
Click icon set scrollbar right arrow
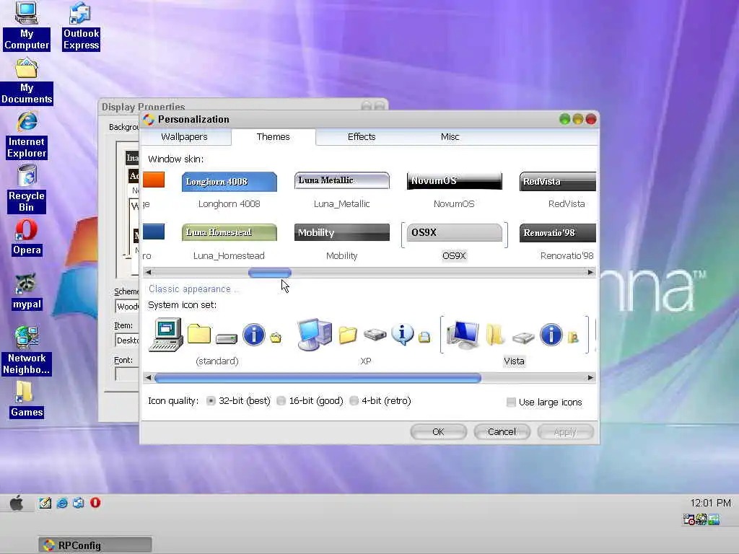click(x=590, y=377)
